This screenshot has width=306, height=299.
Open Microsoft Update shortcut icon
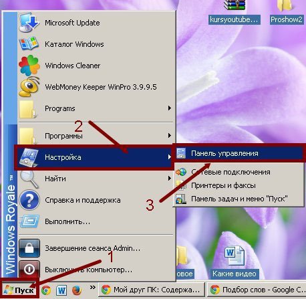pyautogui.click(x=29, y=23)
